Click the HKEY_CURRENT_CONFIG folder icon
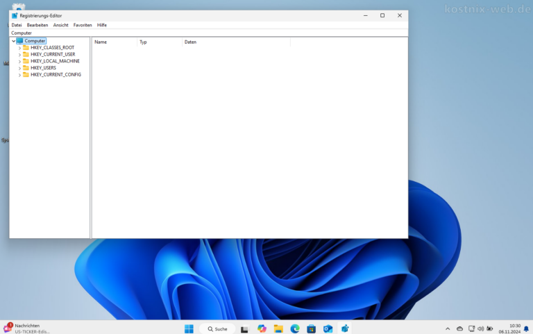 click(26, 75)
